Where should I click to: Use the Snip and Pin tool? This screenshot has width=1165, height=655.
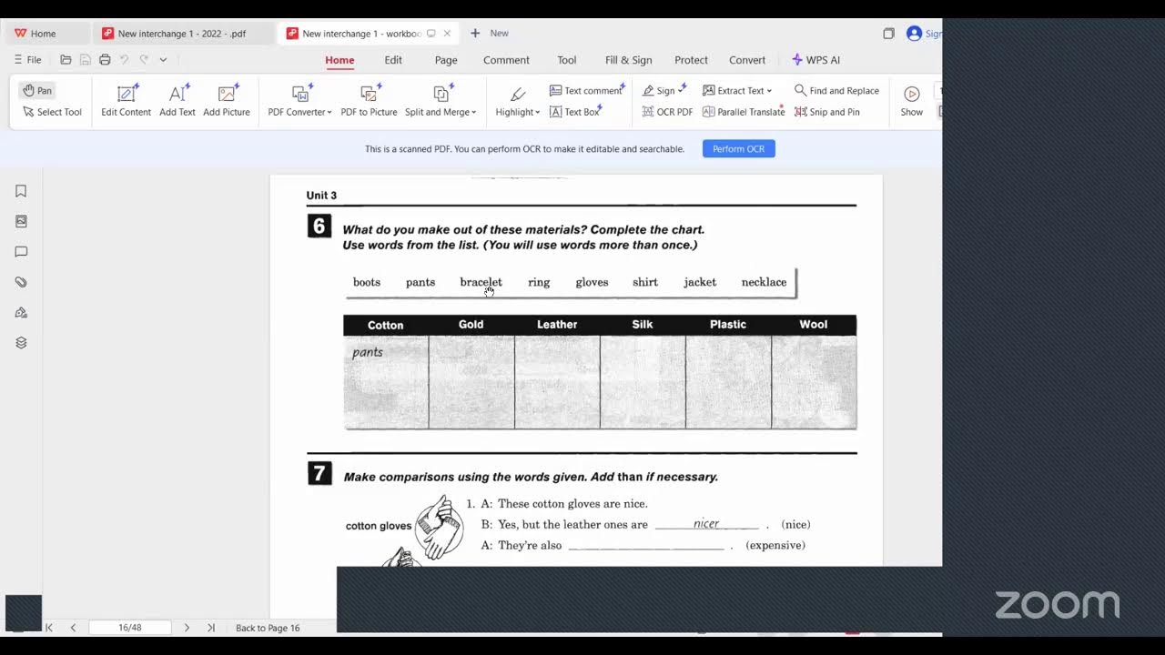pos(826,112)
